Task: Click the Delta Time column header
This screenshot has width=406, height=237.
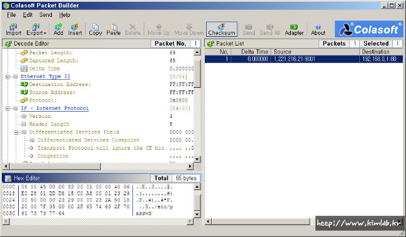Action: point(251,52)
